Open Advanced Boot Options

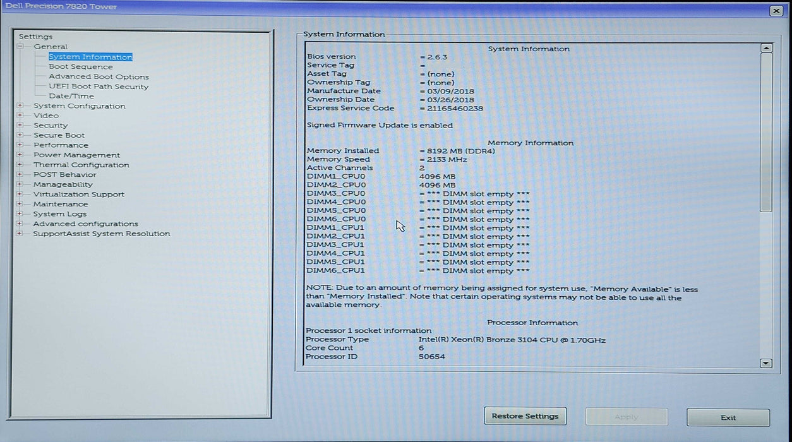(x=99, y=76)
